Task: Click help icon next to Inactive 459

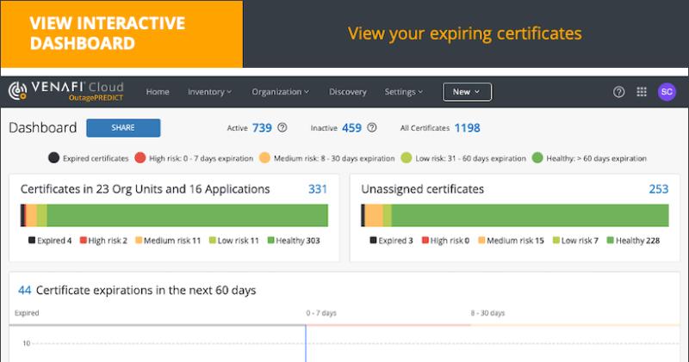Action: point(372,127)
